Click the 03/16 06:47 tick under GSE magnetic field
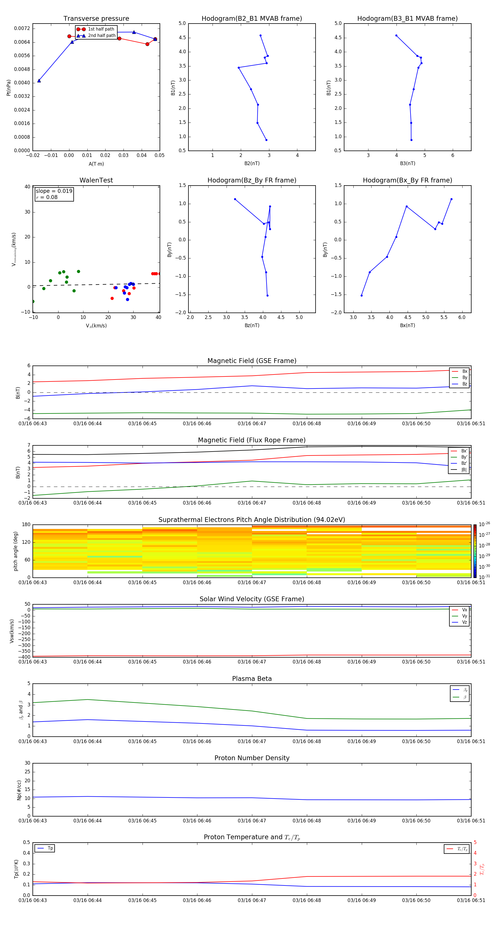 coord(252,424)
